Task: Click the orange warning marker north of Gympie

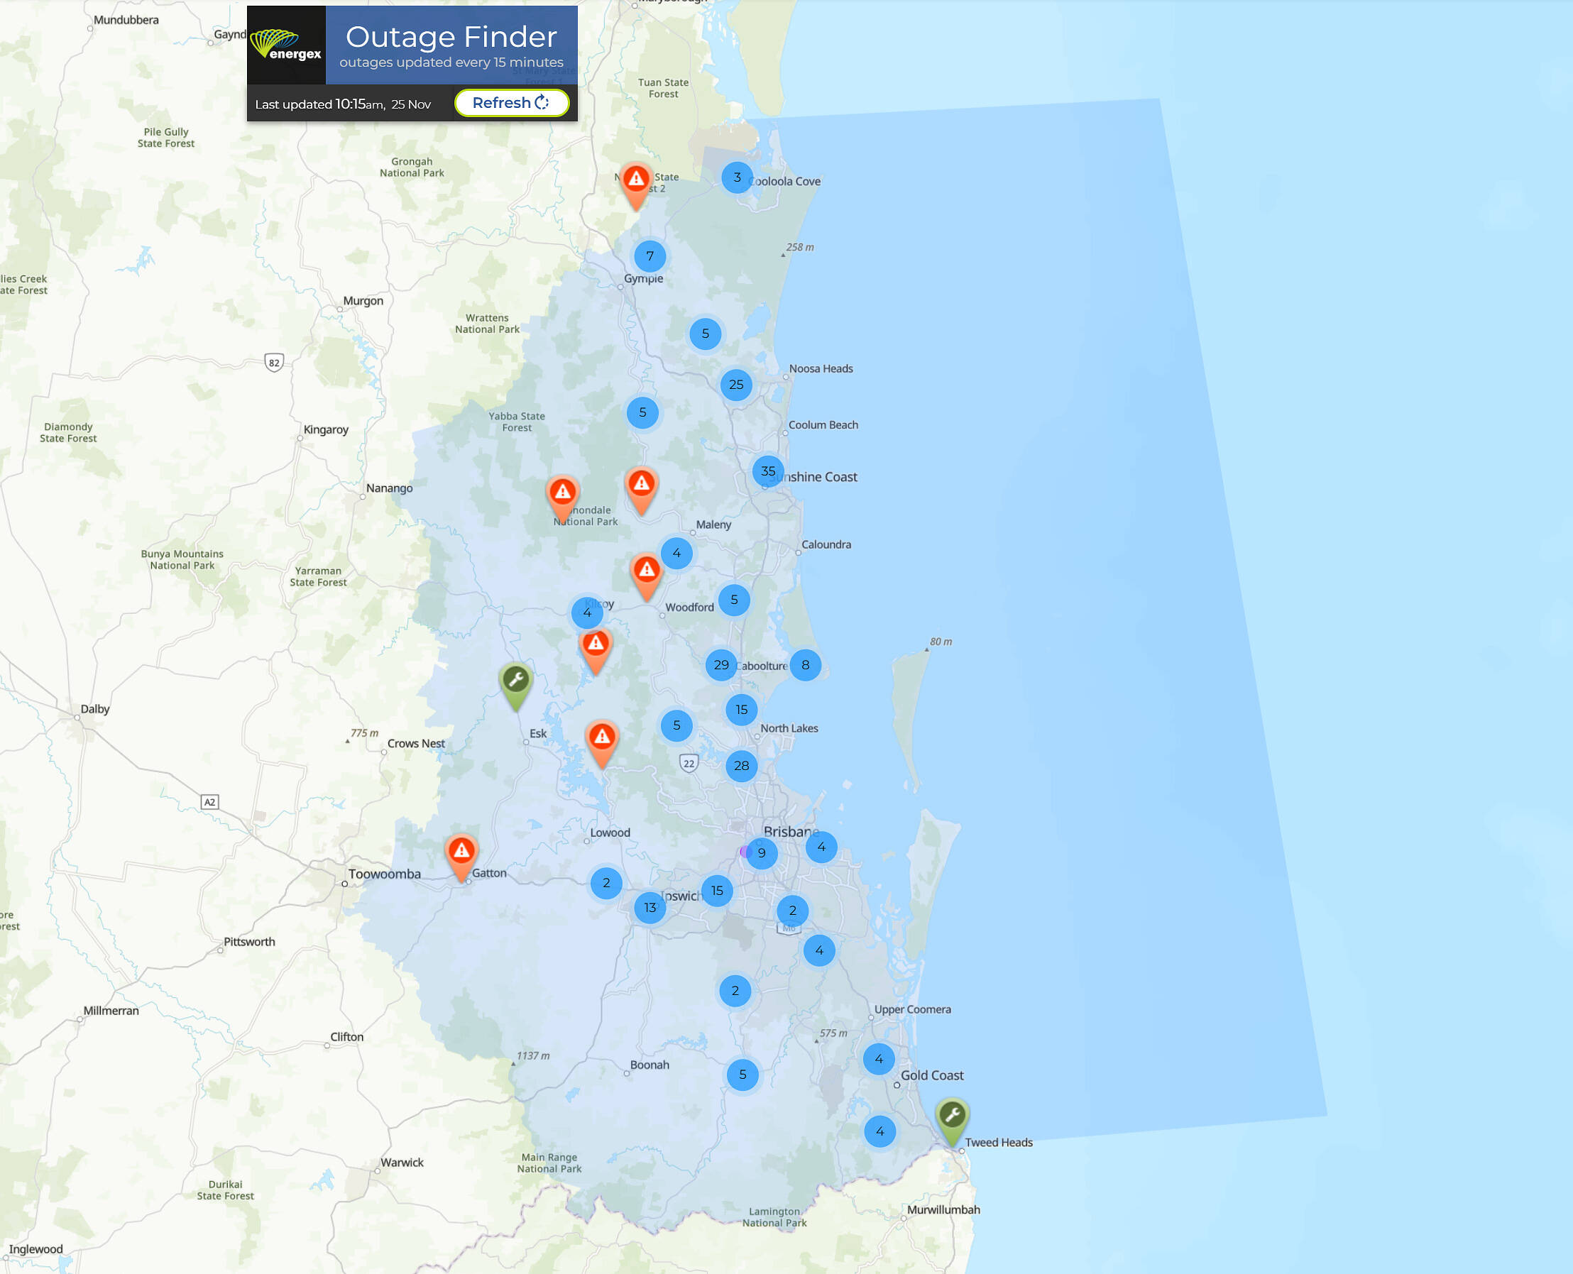Action: pos(635,180)
